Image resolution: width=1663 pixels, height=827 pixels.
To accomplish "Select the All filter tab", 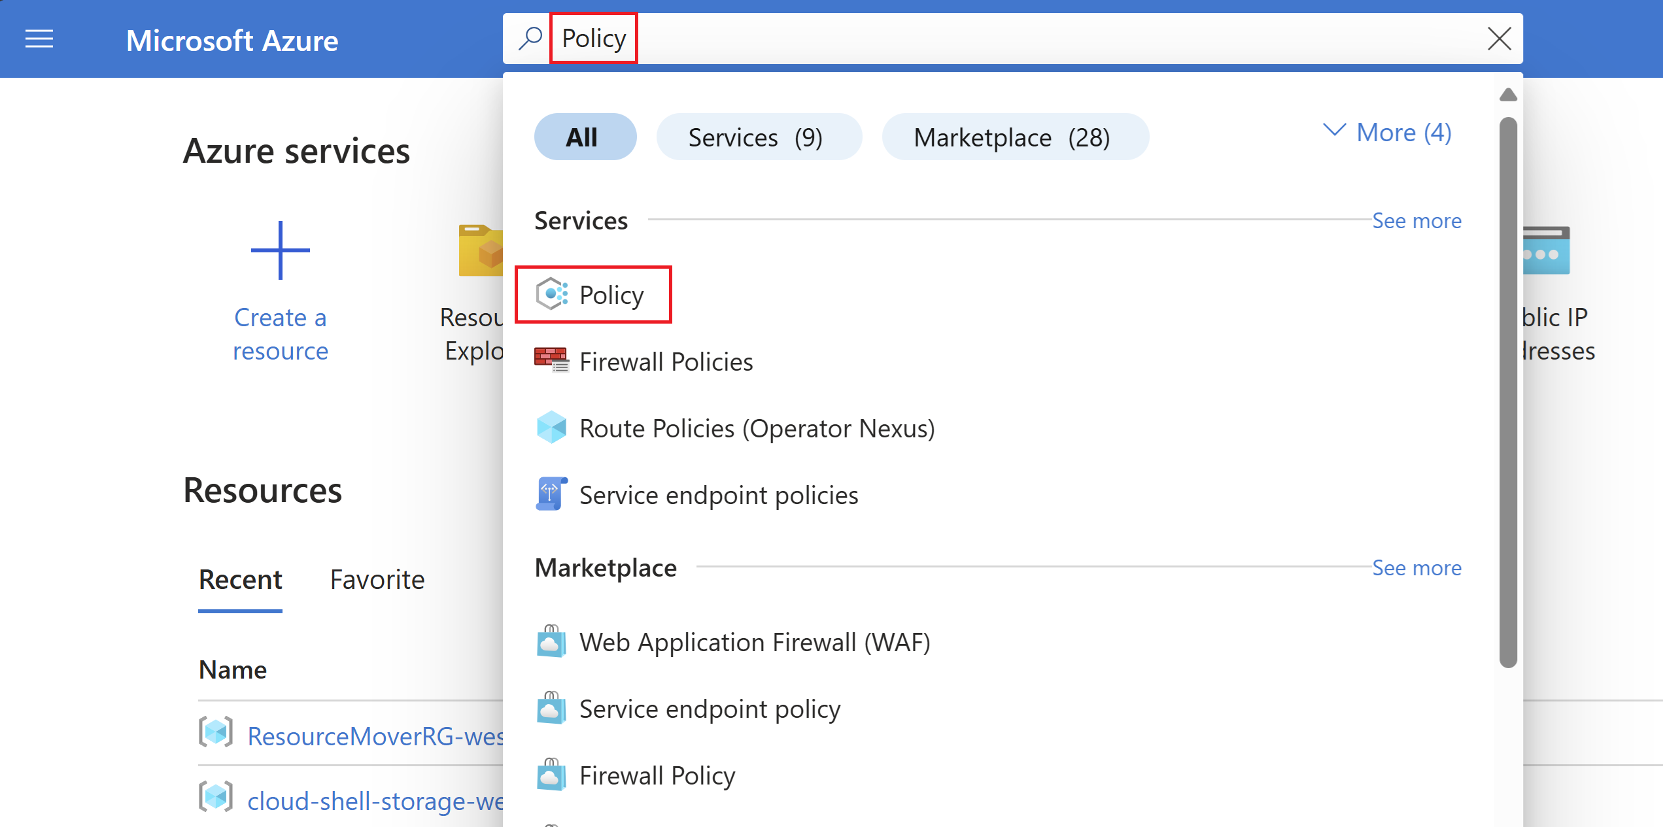I will click(x=581, y=136).
